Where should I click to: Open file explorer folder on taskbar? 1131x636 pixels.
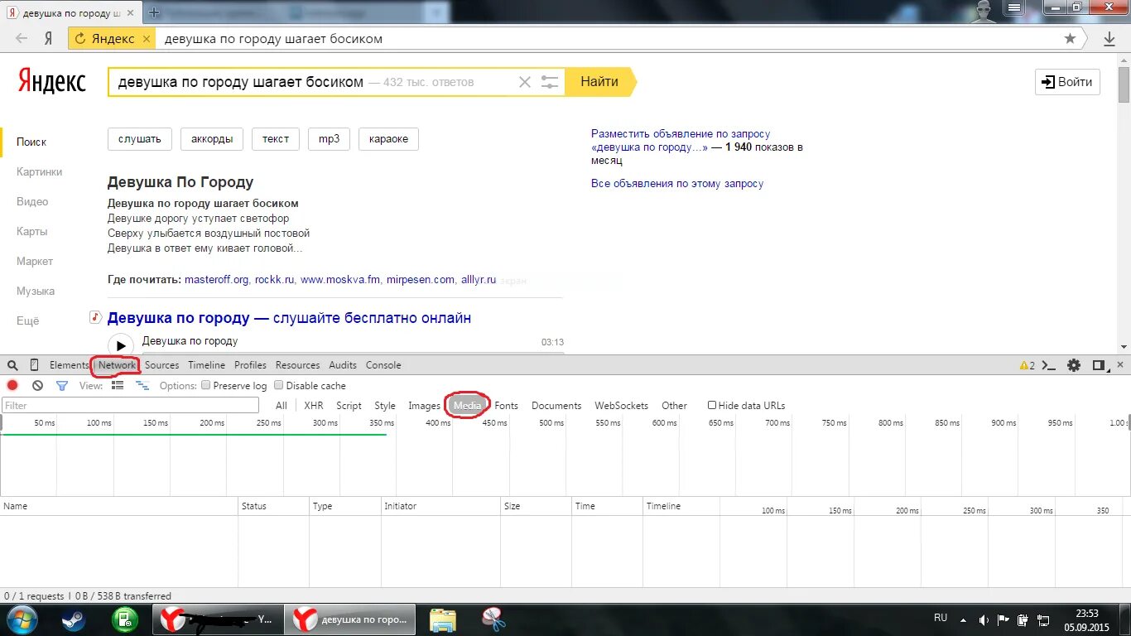click(x=443, y=619)
